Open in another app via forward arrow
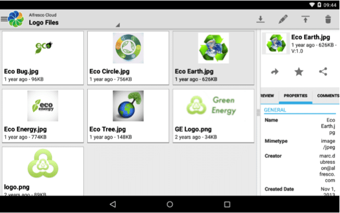The image size is (340, 213). point(275,71)
